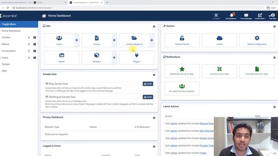This screenshot has width=278, height=156.
Task: Open Similar Items module link
Action: [x=207, y=138]
